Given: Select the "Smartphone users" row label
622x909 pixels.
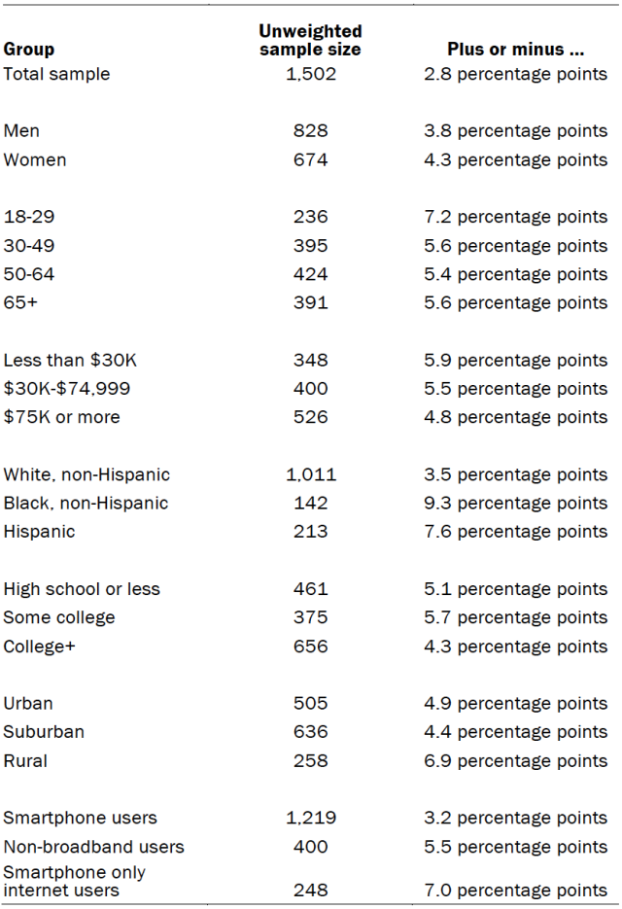Looking at the screenshot, I should [x=80, y=819].
